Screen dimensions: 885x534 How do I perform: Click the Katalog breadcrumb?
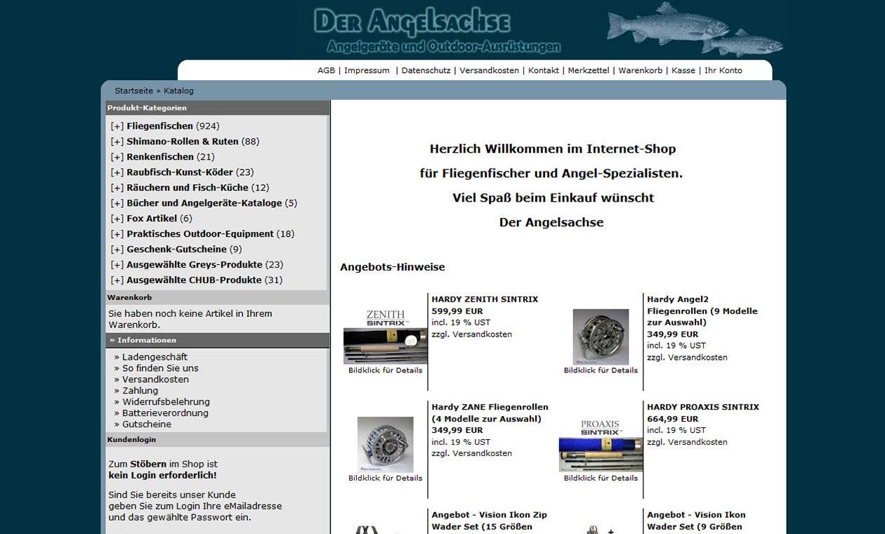[178, 91]
